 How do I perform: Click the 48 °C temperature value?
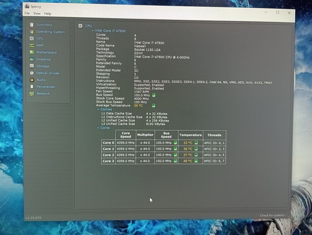point(188,161)
